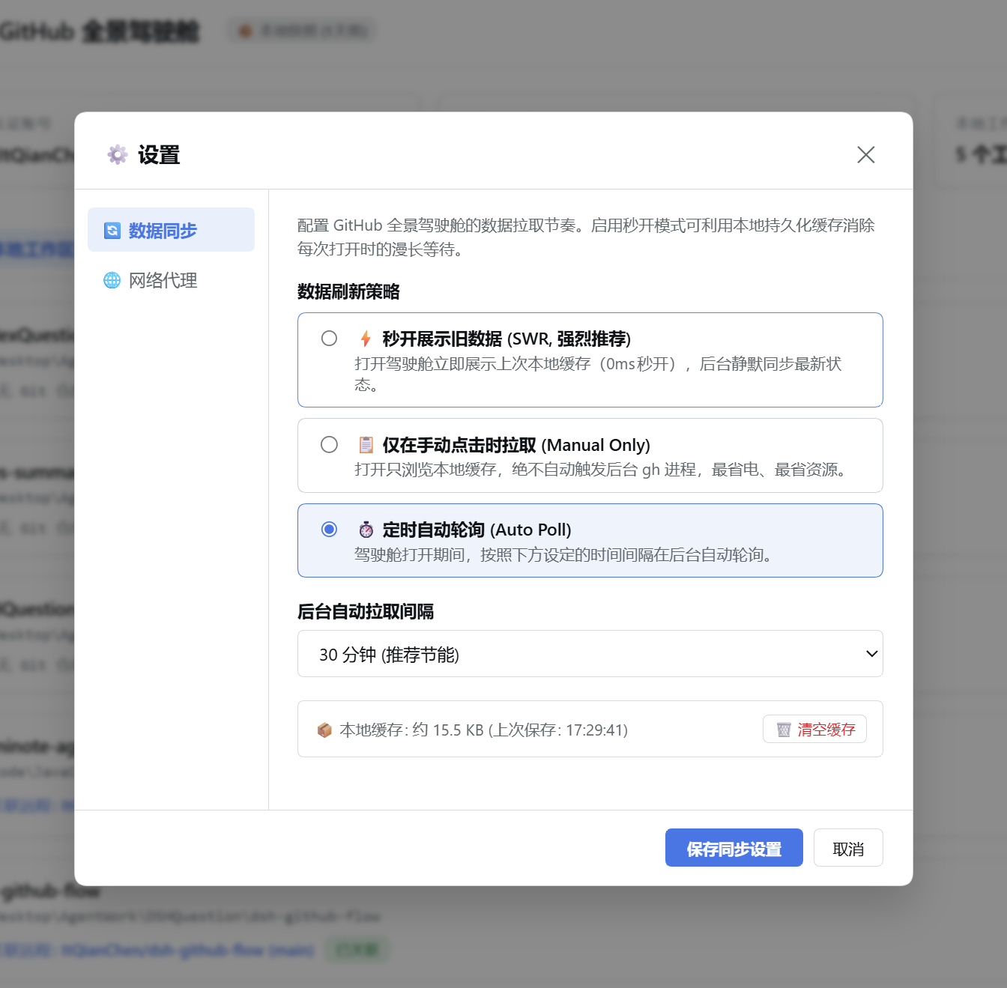Viewport: 1007px width, 988px height.
Task: Close the settings dialog with X
Action: (865, 154)
